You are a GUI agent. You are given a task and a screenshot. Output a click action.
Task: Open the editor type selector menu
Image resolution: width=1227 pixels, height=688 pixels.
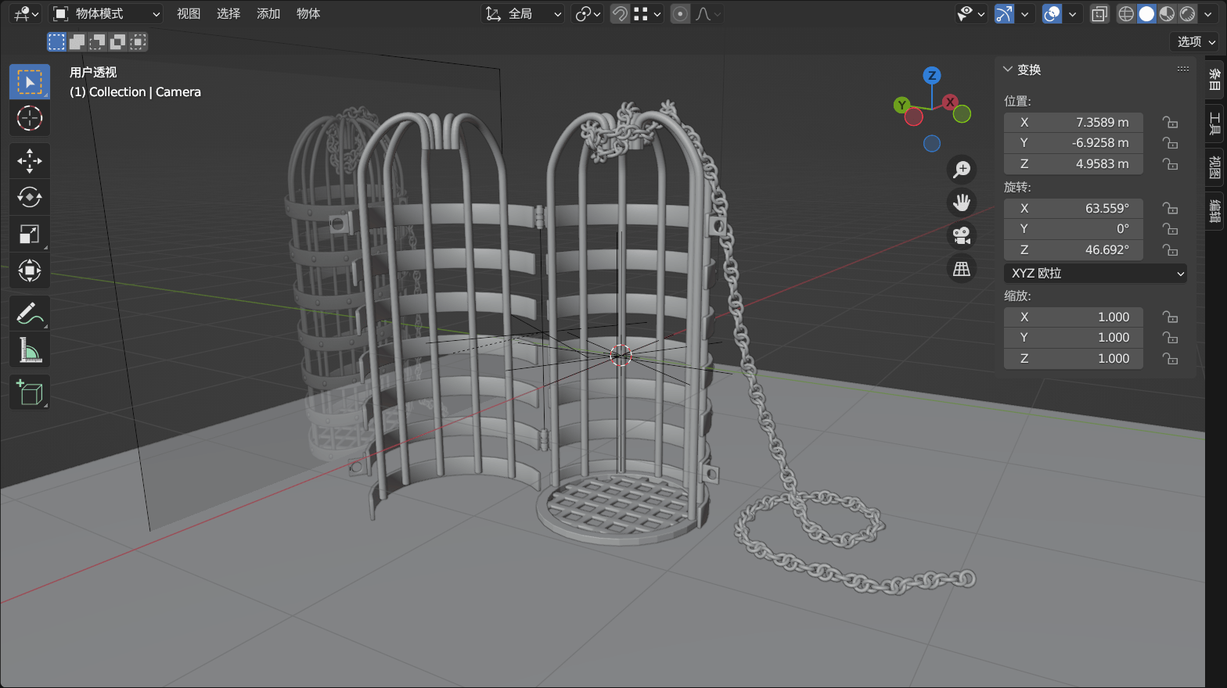[x=26, y=13]
